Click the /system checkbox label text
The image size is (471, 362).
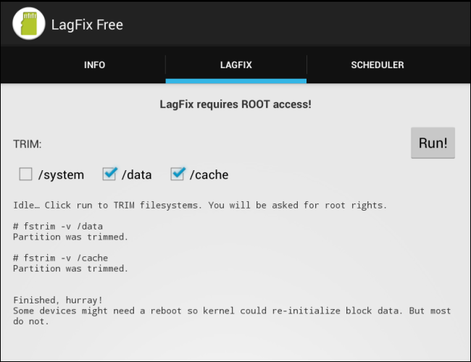[61, 174]
